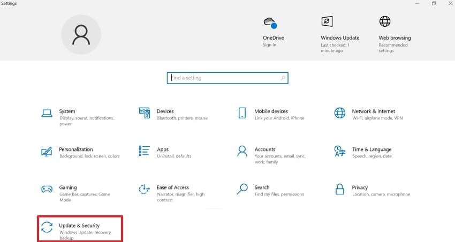Click the Apps list icon
Viewport: 455px width, 242px height.
pyautogui.click(x=144, y=151)
